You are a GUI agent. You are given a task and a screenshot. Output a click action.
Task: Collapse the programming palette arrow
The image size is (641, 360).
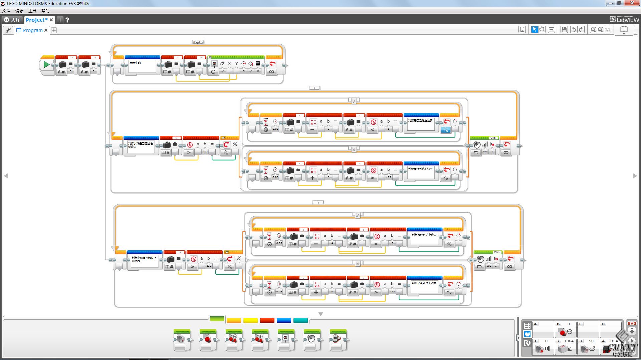point(320,314)
